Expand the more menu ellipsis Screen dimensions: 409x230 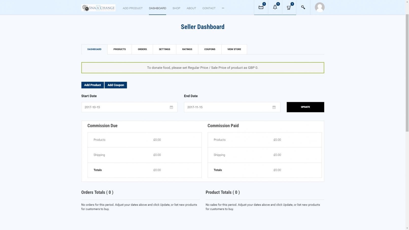point(223,8)
